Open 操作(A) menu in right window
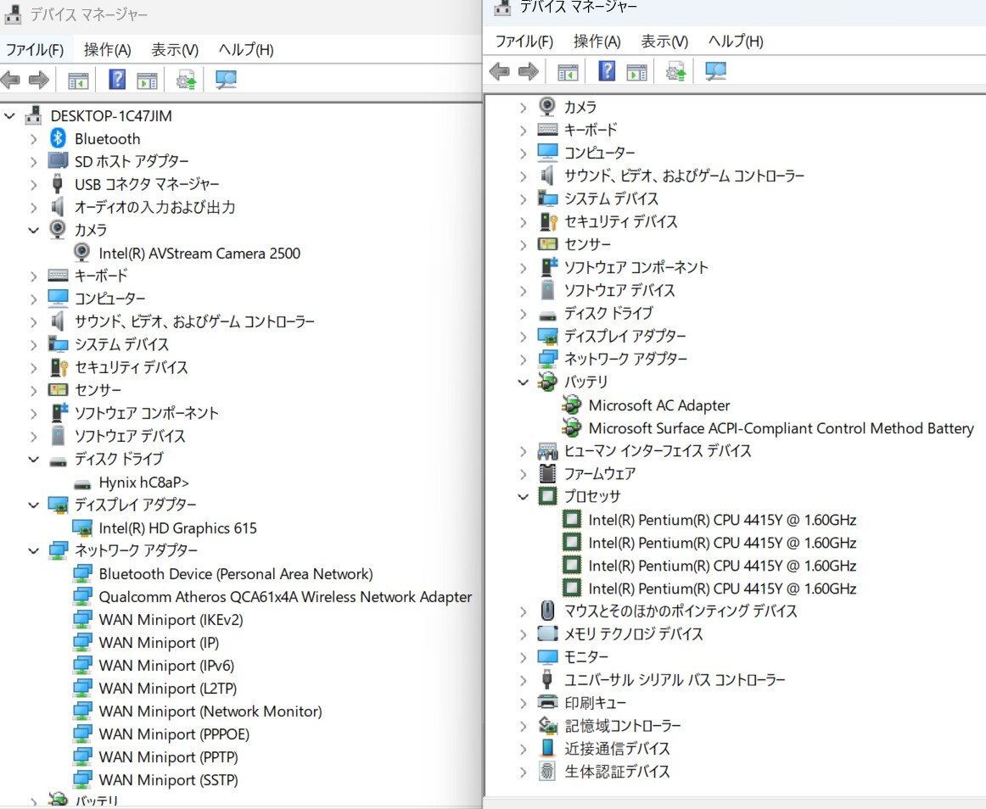 tap(597, 42)
